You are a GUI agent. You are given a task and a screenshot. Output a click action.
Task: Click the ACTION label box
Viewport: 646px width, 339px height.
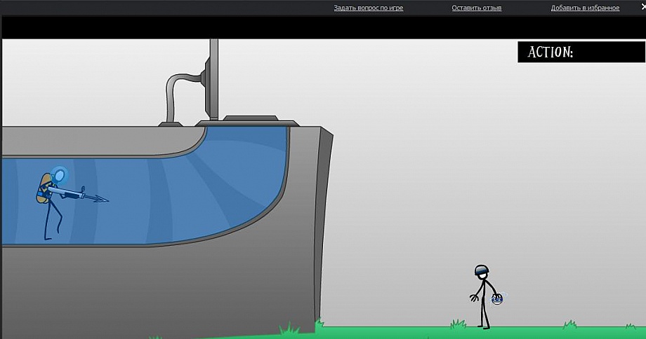(x=581, y=52)
